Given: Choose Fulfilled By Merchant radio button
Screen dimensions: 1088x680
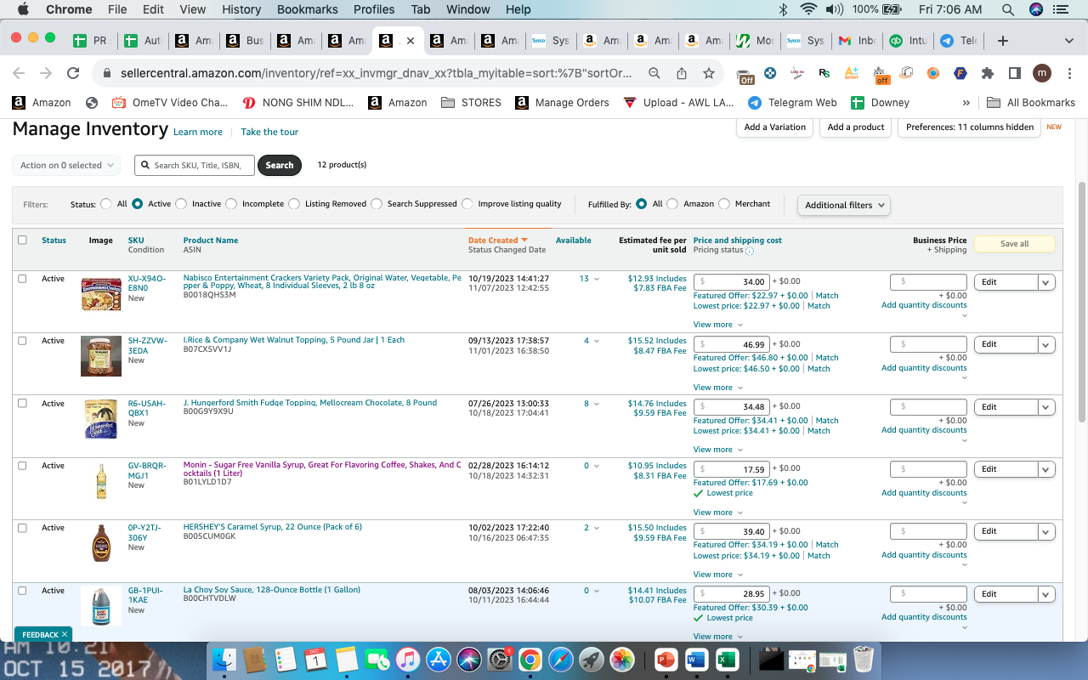Looking at the screenshot, I should [724, 204].
